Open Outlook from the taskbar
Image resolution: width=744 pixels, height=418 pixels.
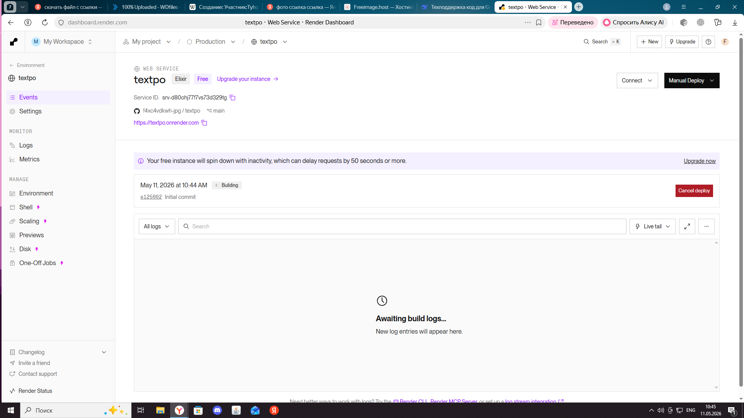pyautogui.click(x=255, y=410)
